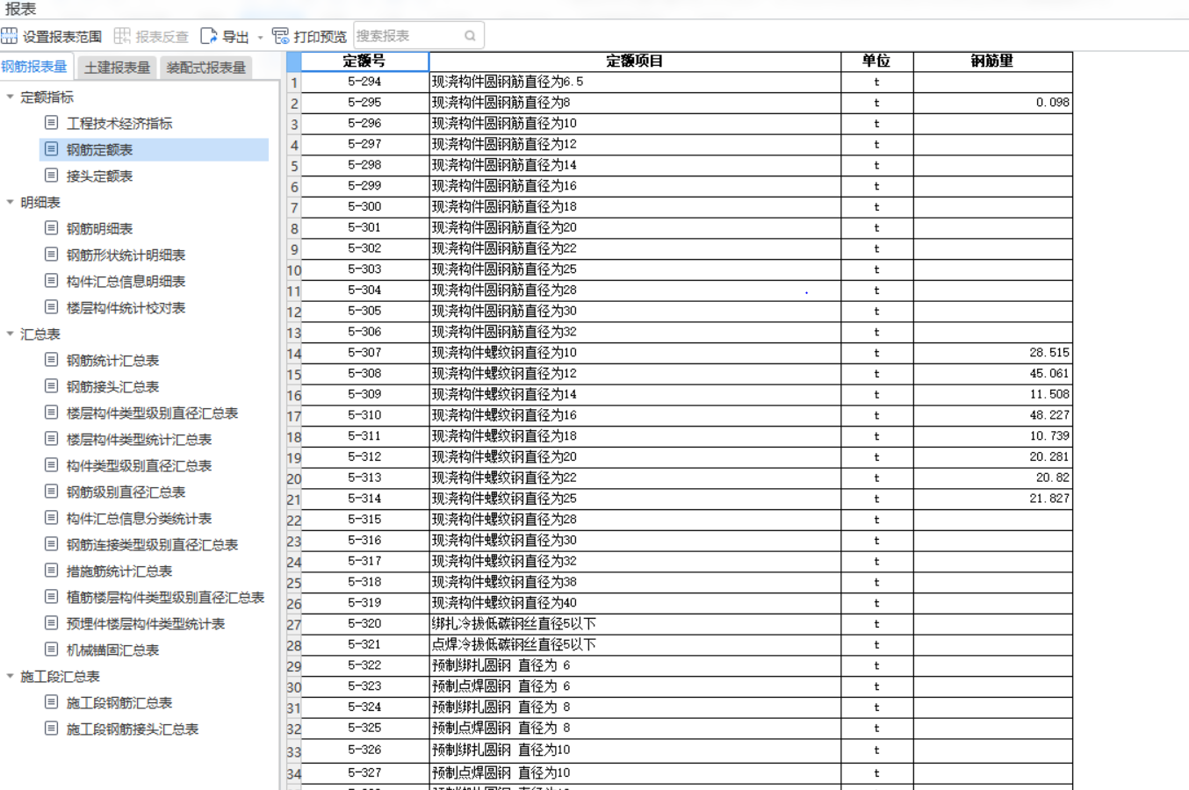
Task: Select the cell 绑扎冷拔低碳钢丝直径5以下
Action: 635,624
